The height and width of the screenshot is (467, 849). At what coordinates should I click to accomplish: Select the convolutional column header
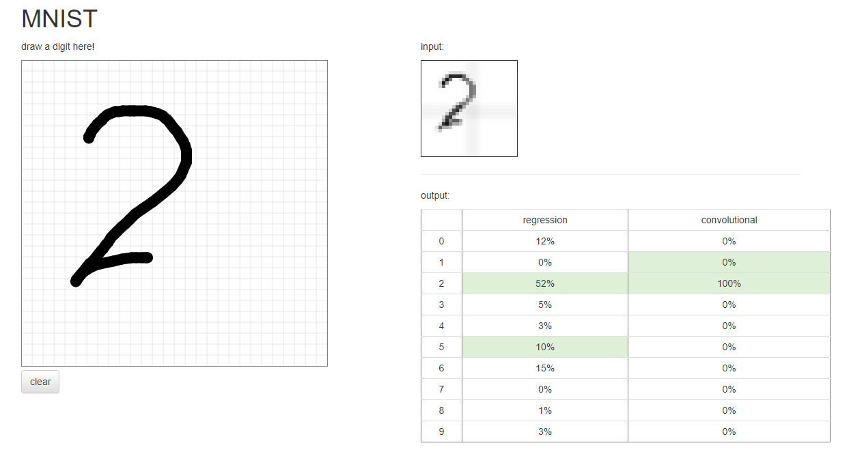click(x=729, y=220)
